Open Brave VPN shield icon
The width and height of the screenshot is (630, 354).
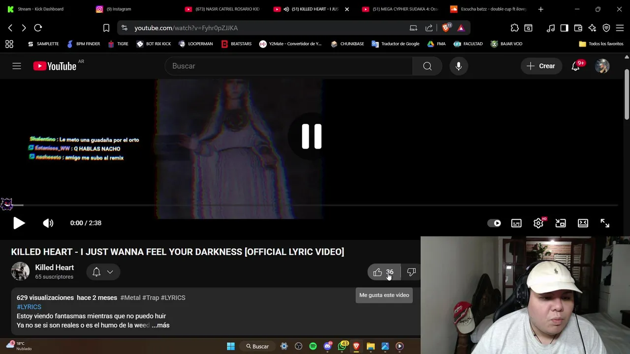coord(606,28)
